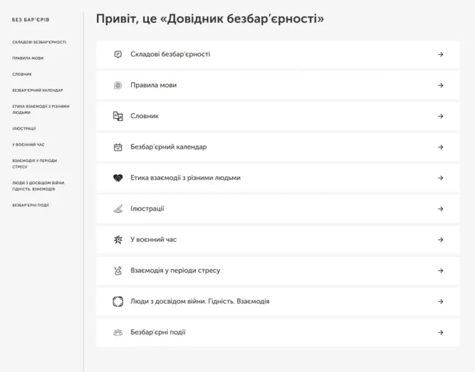Click the calendar icon for Безбар'єрний календар
This screenshot has width=475, height=372.
pos(118,147)
